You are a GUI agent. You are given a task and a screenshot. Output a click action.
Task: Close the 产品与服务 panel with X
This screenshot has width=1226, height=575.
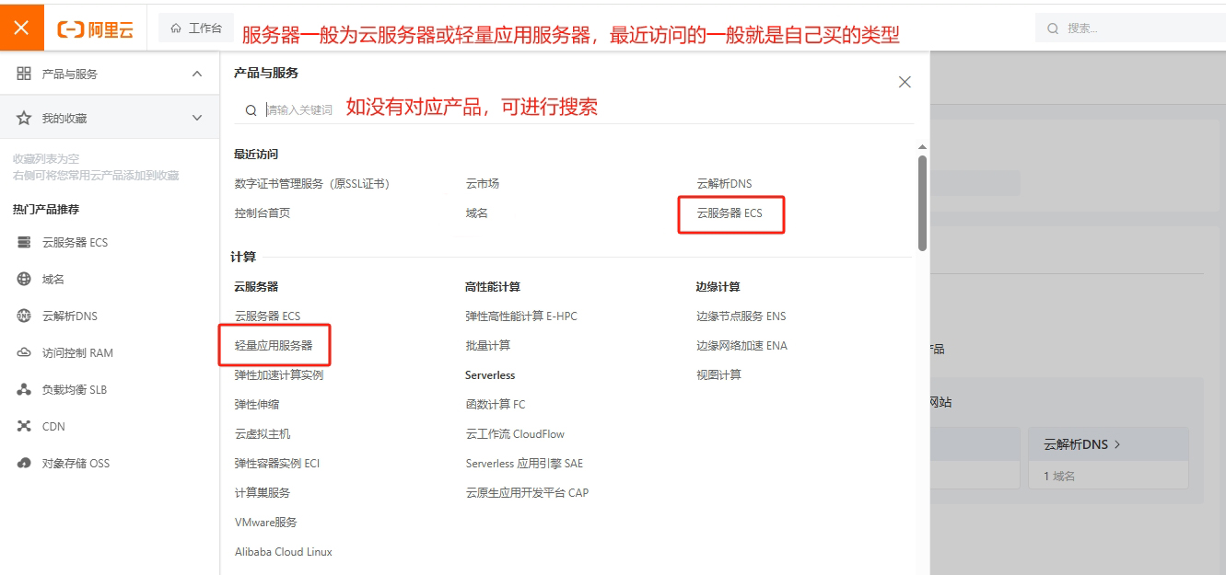(905, 82)
